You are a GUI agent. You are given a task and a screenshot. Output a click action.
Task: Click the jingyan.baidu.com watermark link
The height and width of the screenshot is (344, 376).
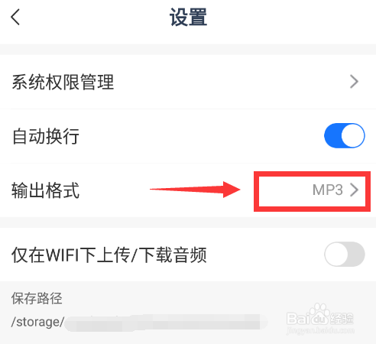[x=320, y=330]
